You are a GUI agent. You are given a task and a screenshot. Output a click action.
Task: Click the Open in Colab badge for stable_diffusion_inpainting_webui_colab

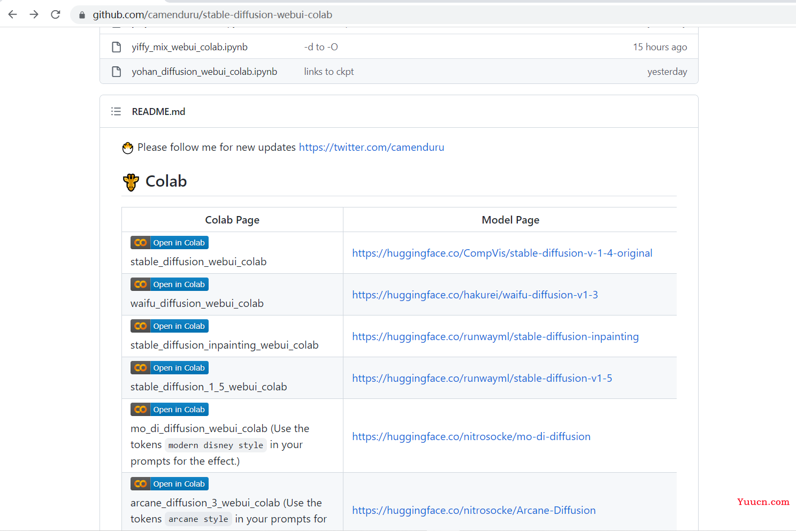[170, 326]
